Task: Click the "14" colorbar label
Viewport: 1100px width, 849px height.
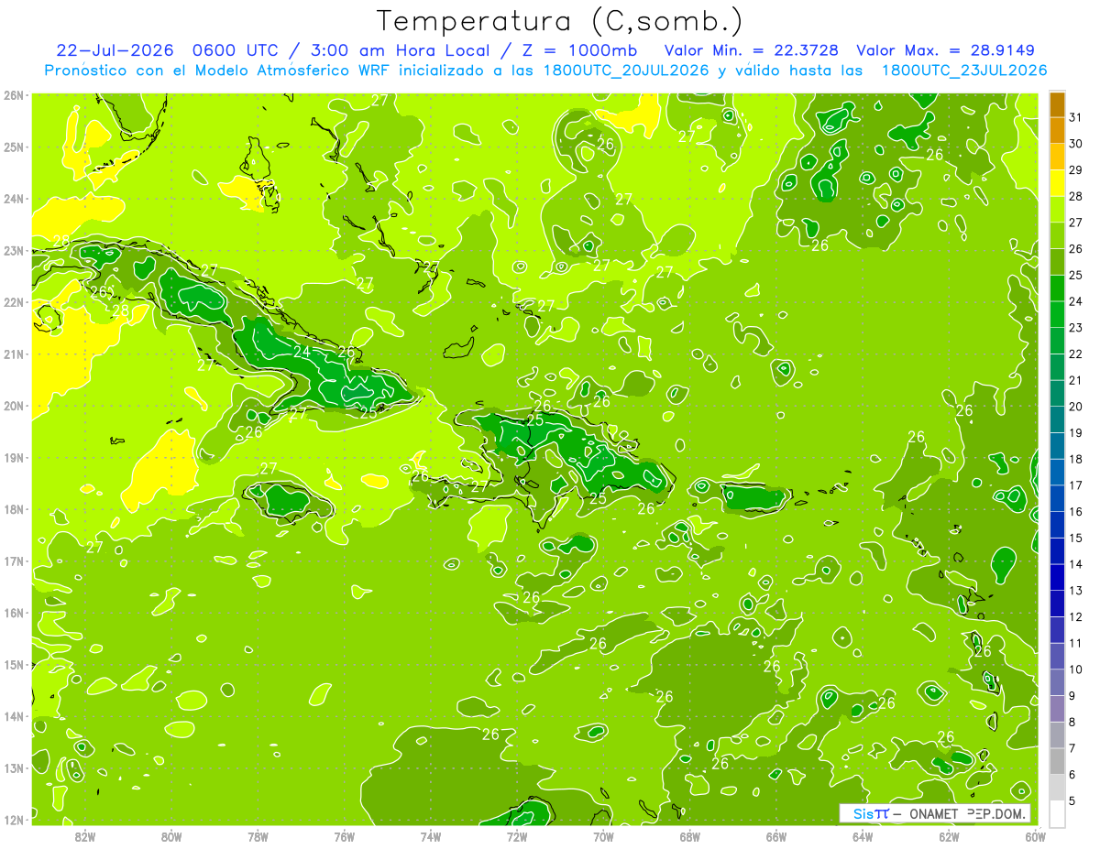Action: (1076, 564)
